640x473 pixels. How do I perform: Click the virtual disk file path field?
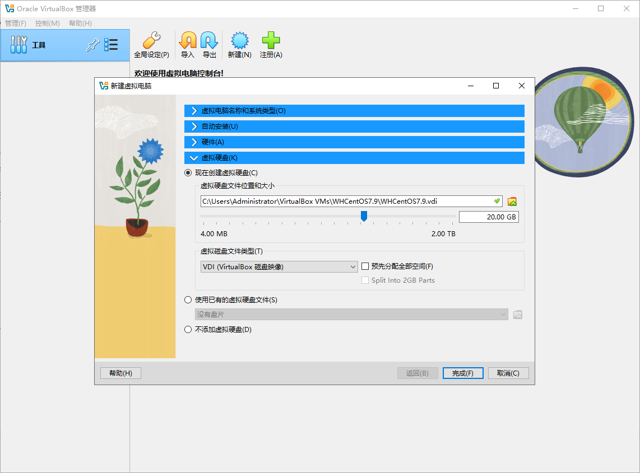(351, 202)
